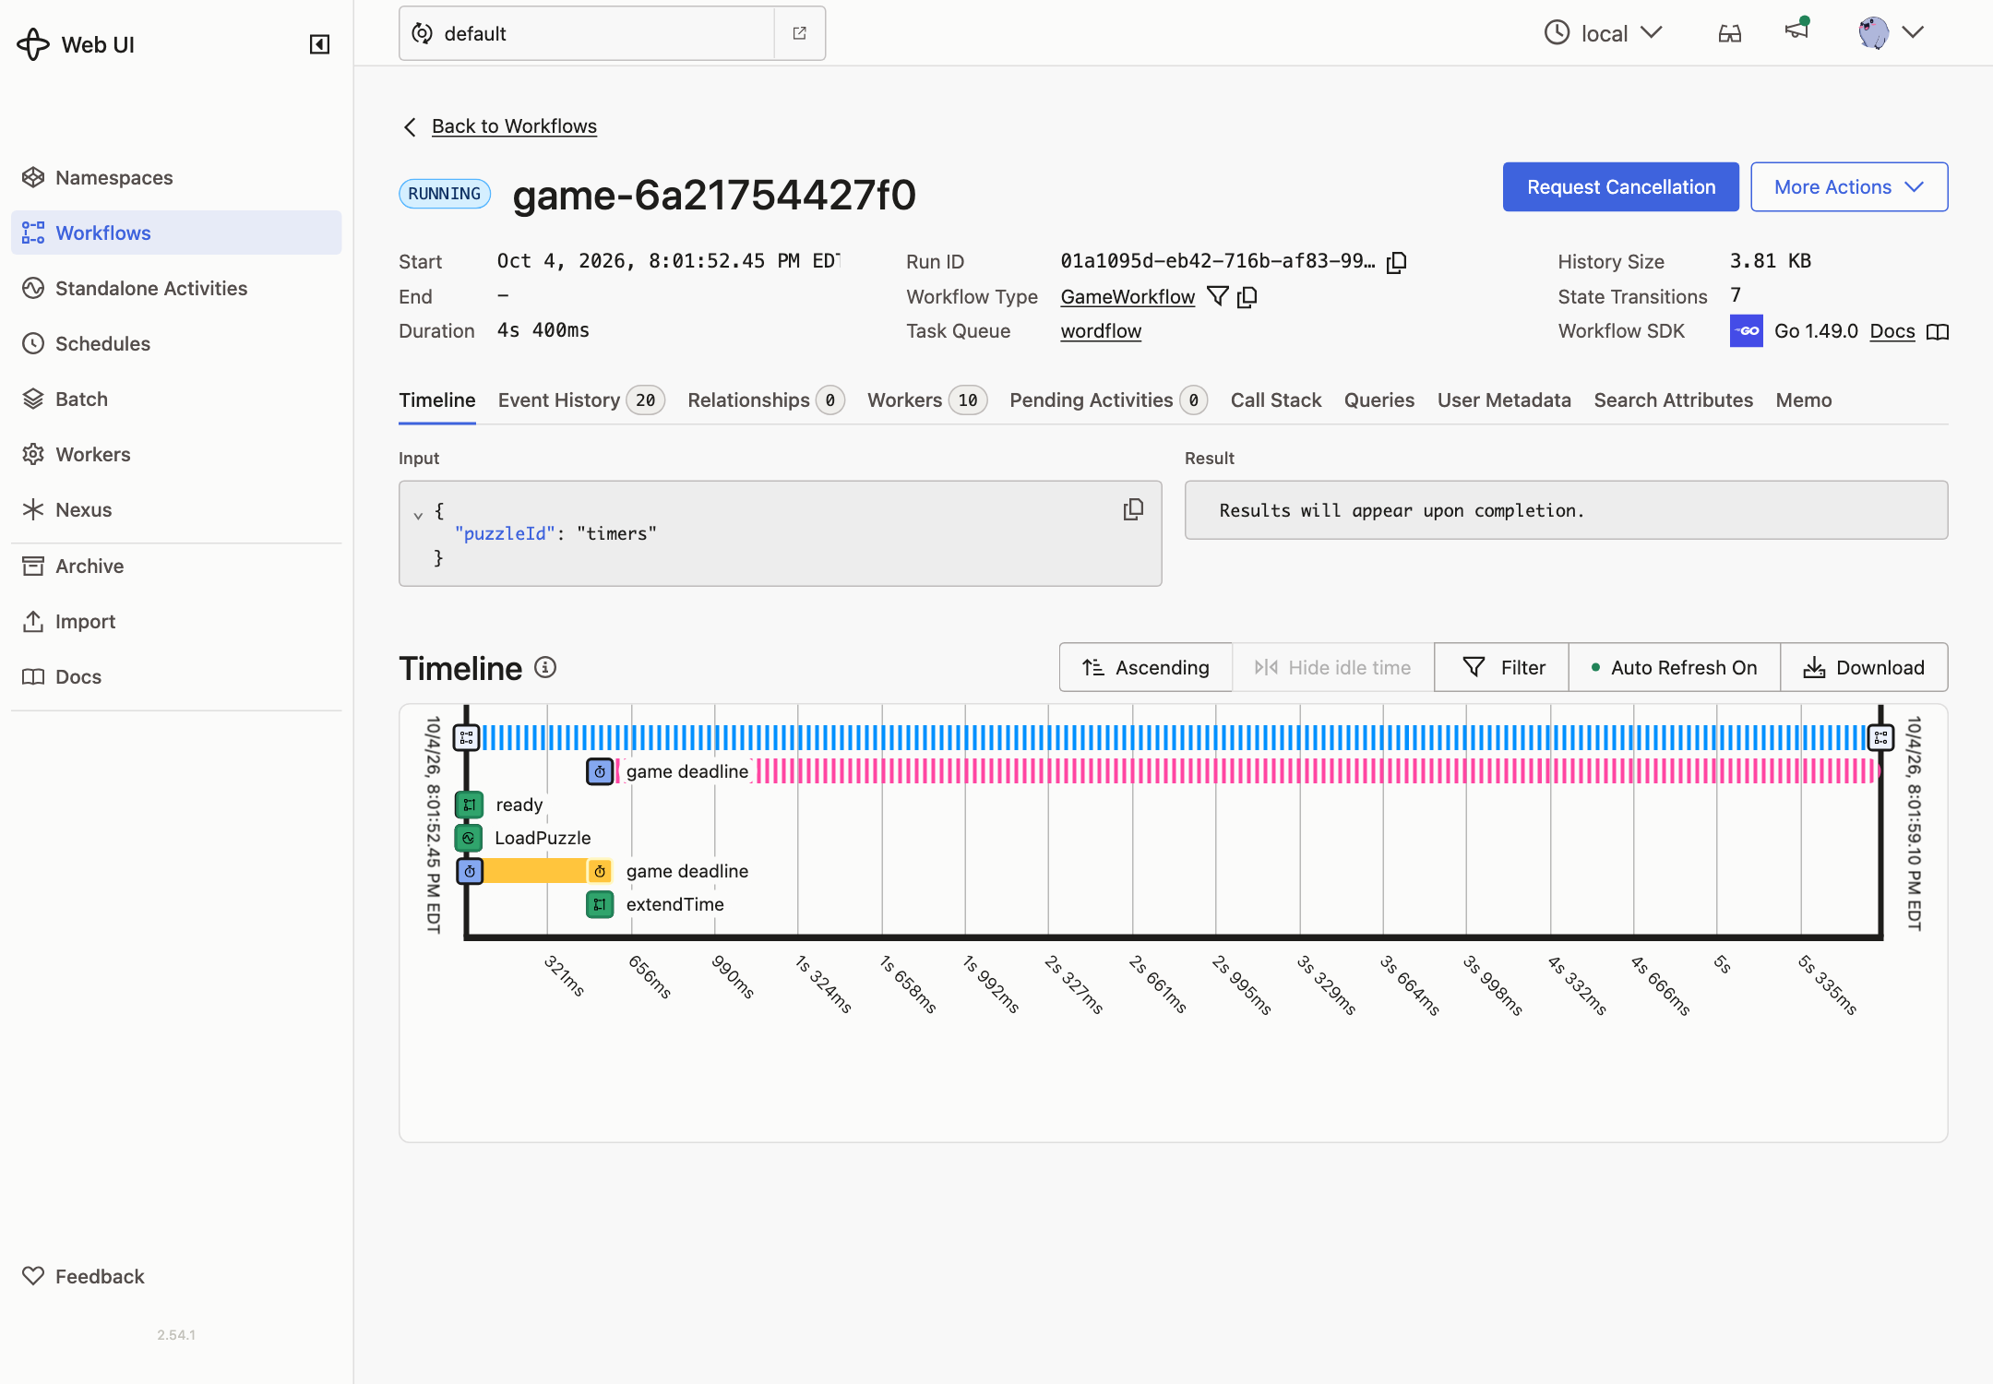Copy the input JSON payload
The height and width of the screenshot is (1384, 1993).
[1133, 509]
